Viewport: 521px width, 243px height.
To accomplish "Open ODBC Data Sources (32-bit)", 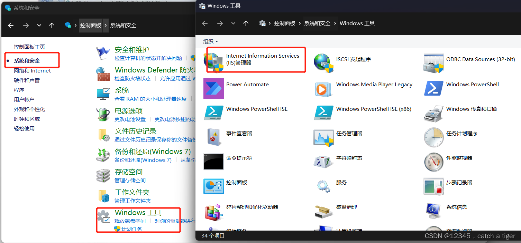I will (x=481, y=59).
